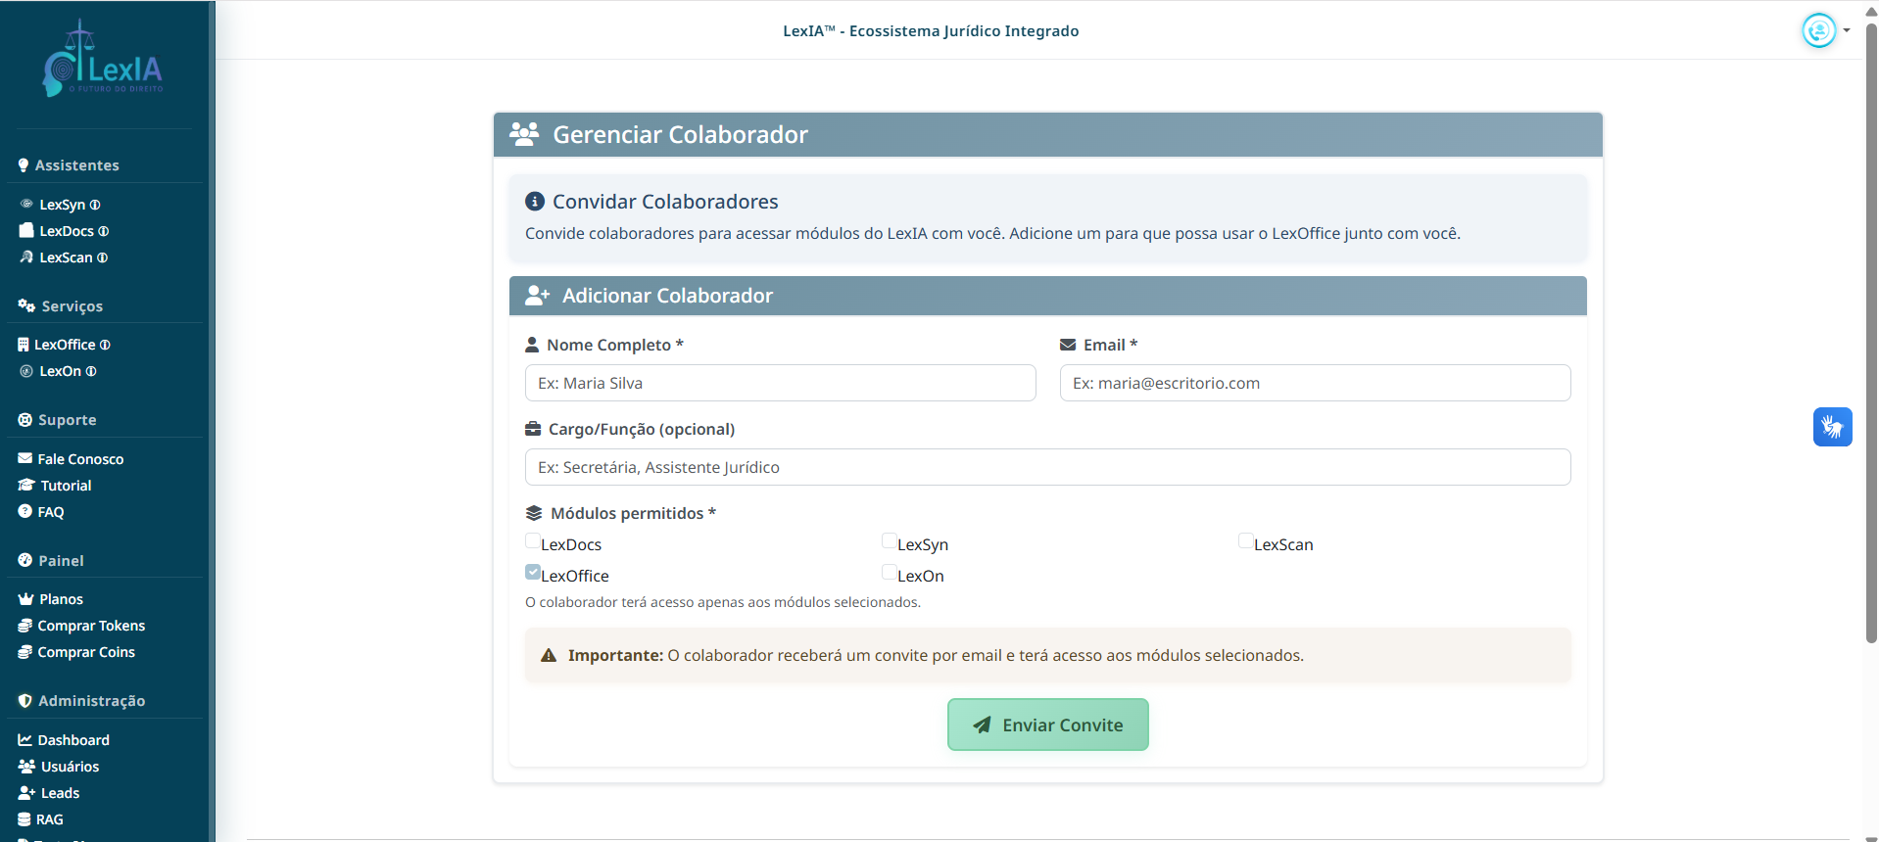
Task: Open the user profile avatar
Action: (x=1817, y=30)
